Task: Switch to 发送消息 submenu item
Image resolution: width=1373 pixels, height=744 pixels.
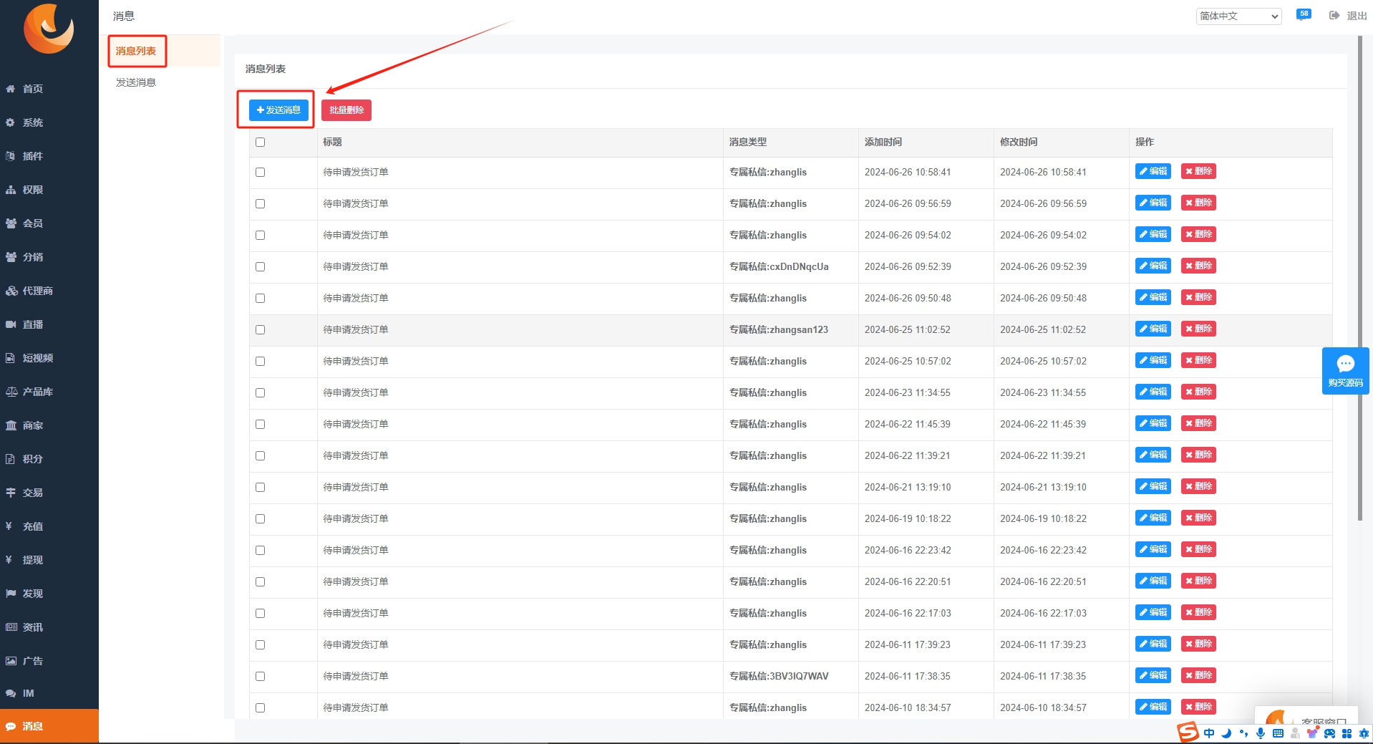Action: coord(136,82)
